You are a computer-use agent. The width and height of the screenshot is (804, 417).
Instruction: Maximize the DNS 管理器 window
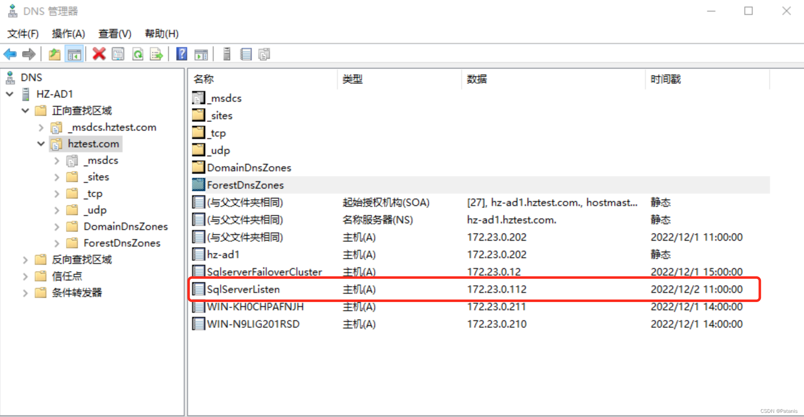[749, 11]
